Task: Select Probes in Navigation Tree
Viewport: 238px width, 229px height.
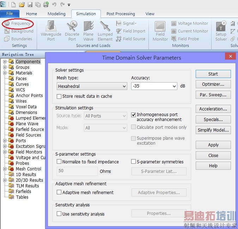Action: 23,163
